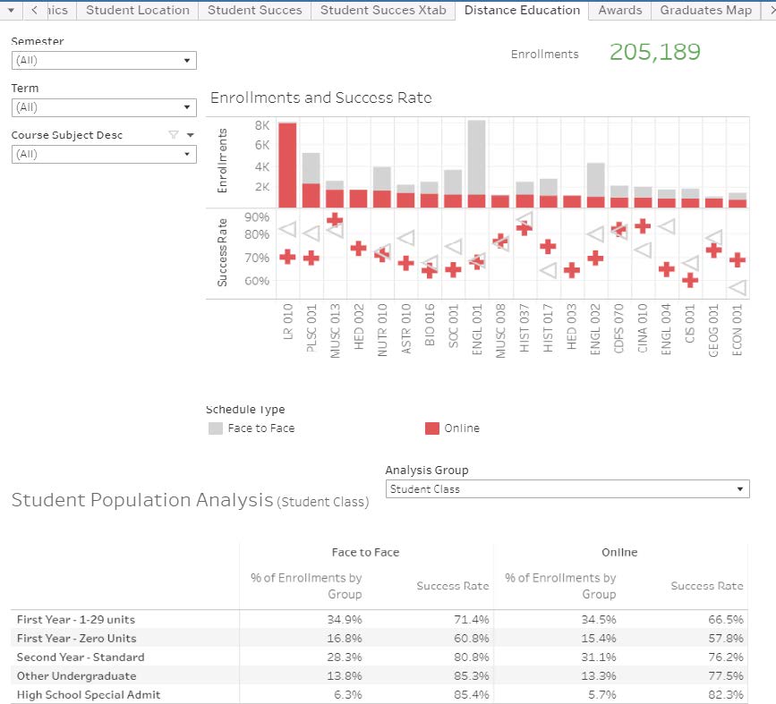Select the High School Special Admit row label

pyautogui.click(x=89, y=695)
